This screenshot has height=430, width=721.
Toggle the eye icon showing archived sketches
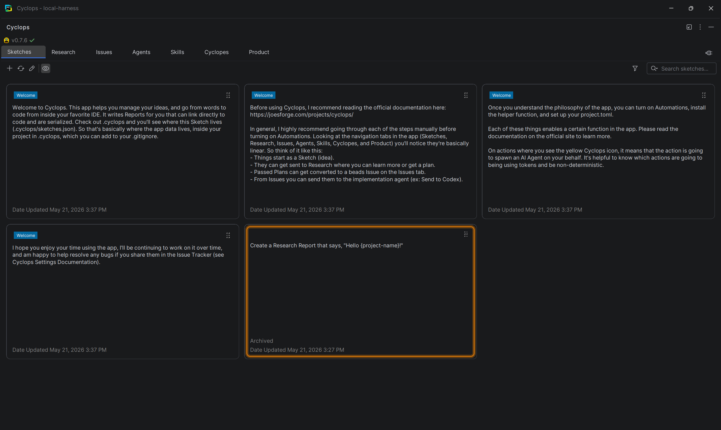pyautogui.click(x=46, y=68)
